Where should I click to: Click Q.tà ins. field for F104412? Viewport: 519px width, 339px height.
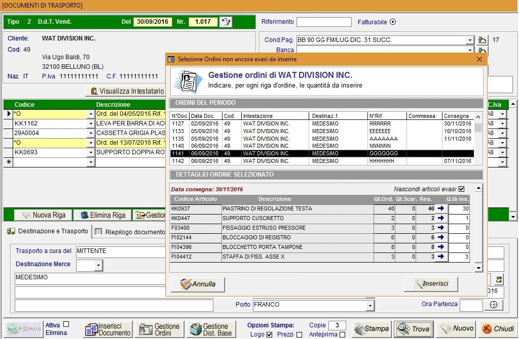click(x=459, y=257)
